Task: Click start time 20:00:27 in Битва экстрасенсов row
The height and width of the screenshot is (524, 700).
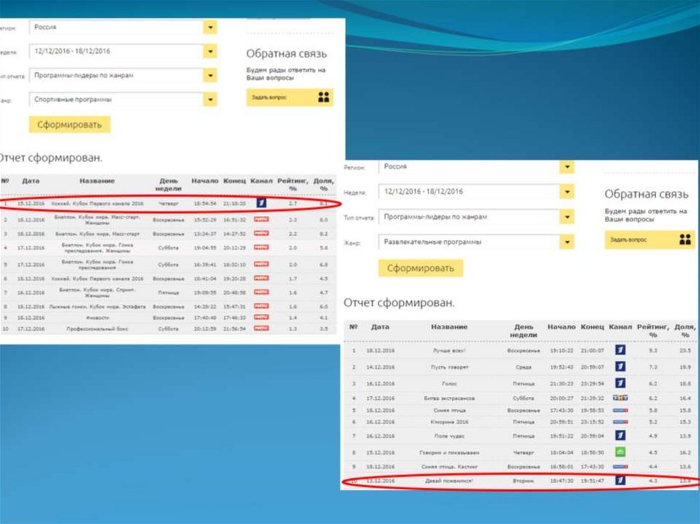Action: [x=561, y=398]
